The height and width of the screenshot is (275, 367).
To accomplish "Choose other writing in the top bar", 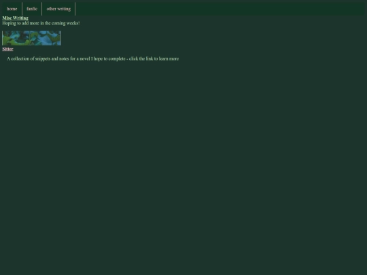I will click(58, 9).
